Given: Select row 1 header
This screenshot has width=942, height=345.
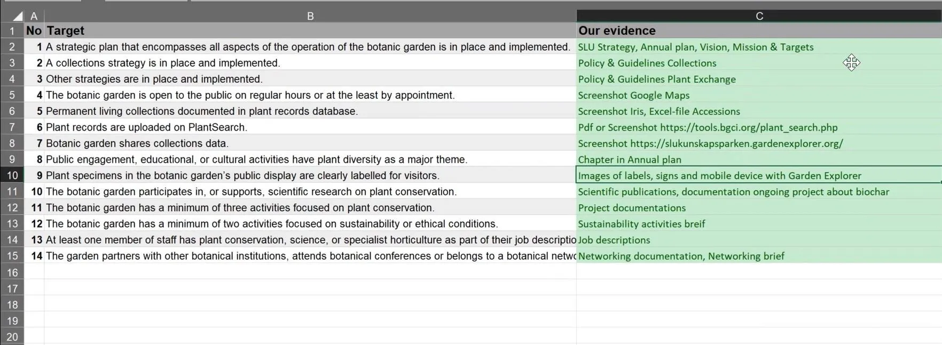Looking at the screenshot, I should coord(12,30).
